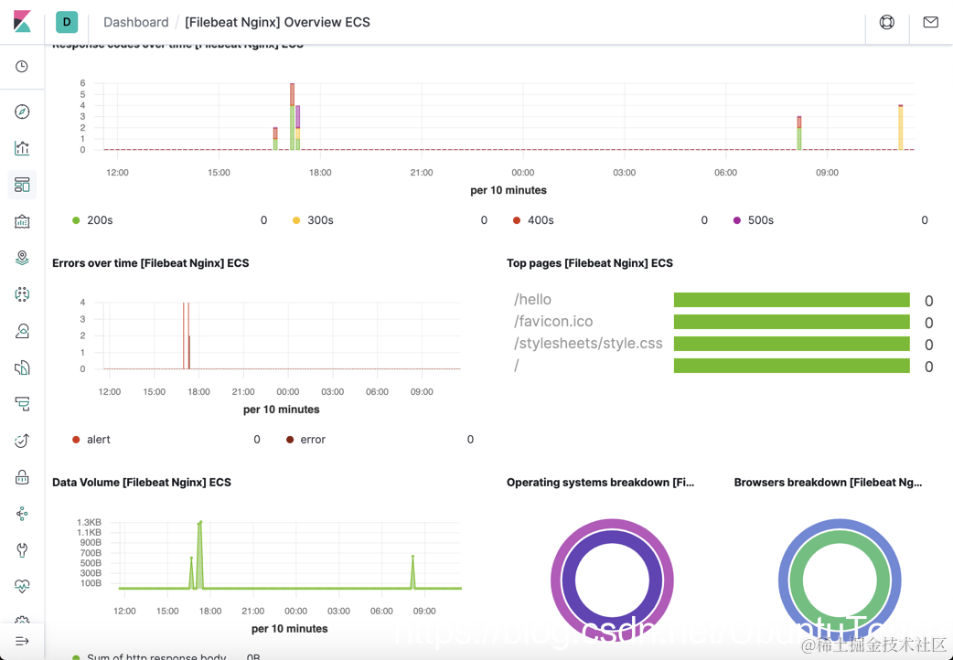The width and height of the screenshot is (953, 660).
Task: Click the green bar for /favicon.ico
Action: (x=791, y=322)
